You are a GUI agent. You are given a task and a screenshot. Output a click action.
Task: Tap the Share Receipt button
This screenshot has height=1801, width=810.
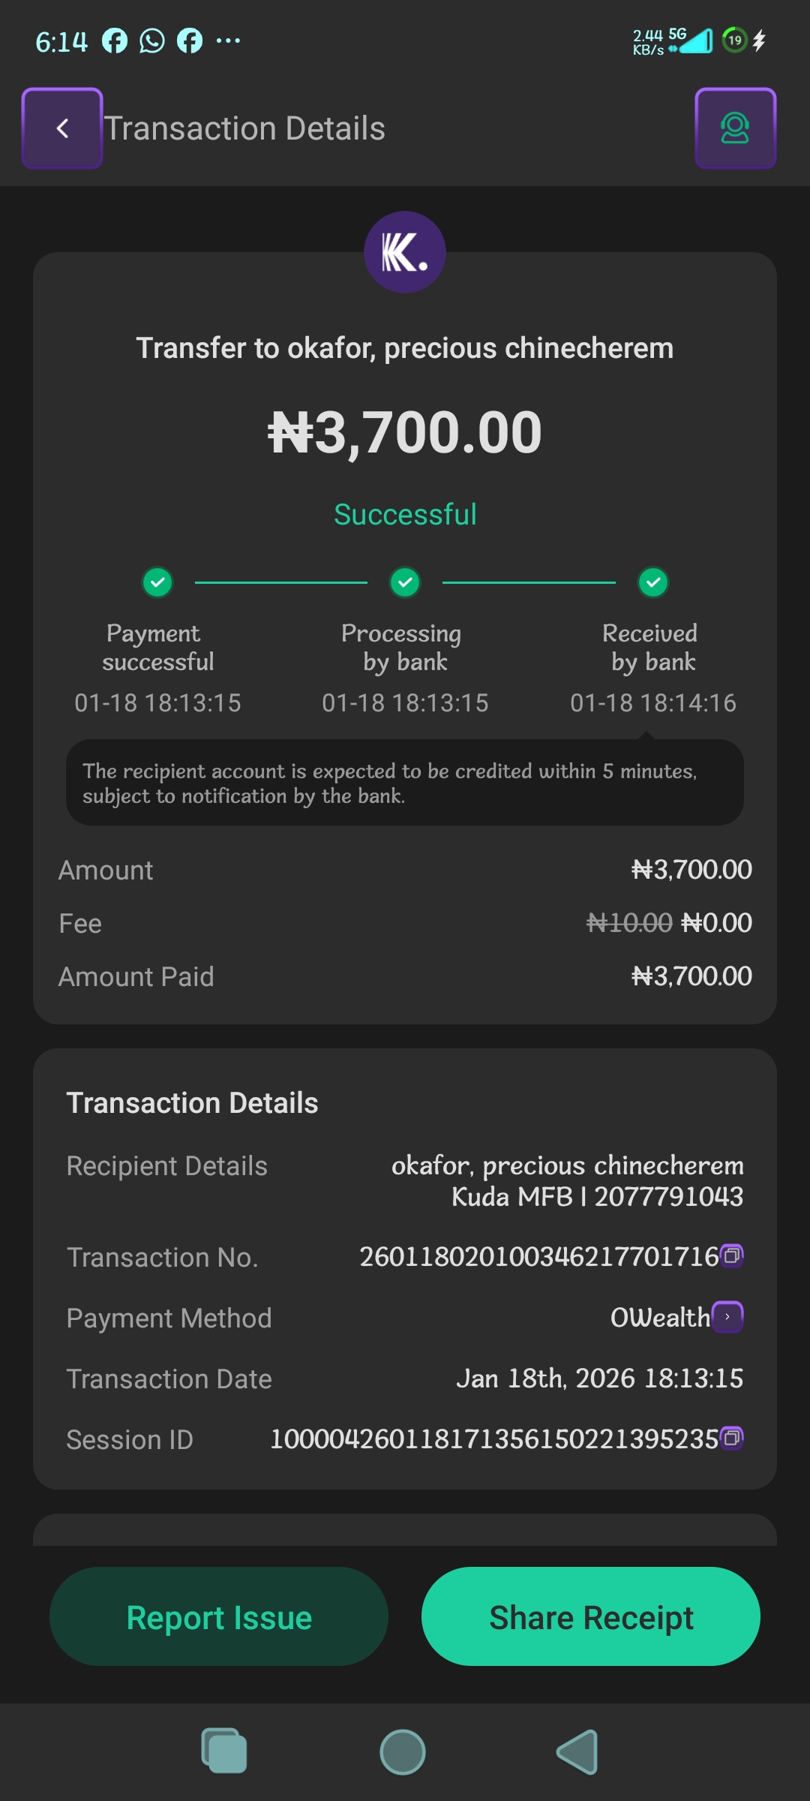[x=591, y=1616]
